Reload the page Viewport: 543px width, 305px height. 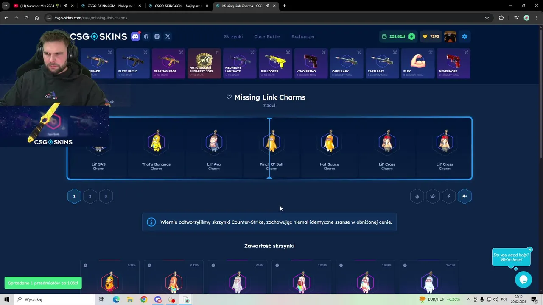(26, 18)
